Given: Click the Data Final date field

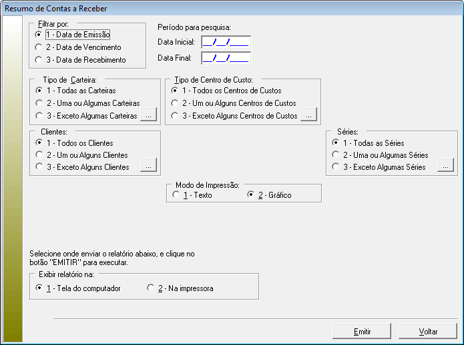Looking at the screenshot, I should pyautogui.click(x=226, y=58).
